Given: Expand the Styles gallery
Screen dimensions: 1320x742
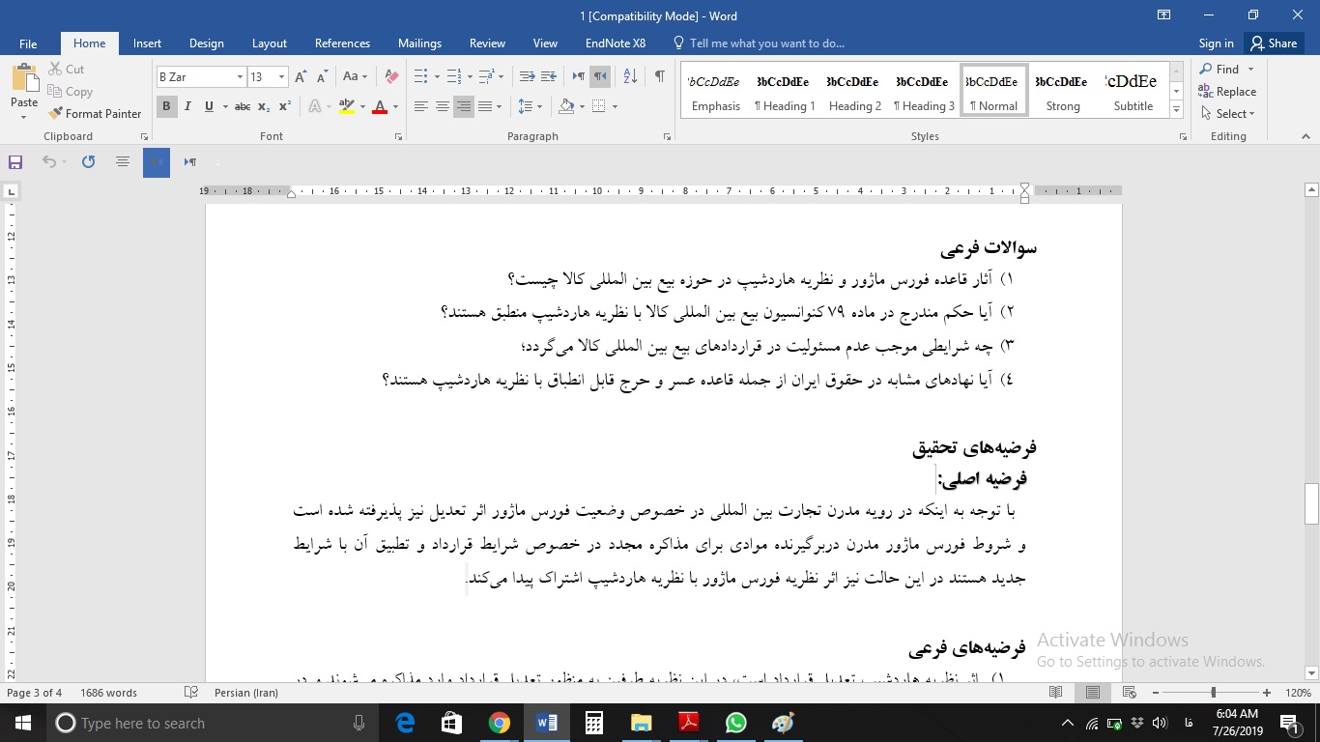Looking at the screenshot, I should 1175,106.
